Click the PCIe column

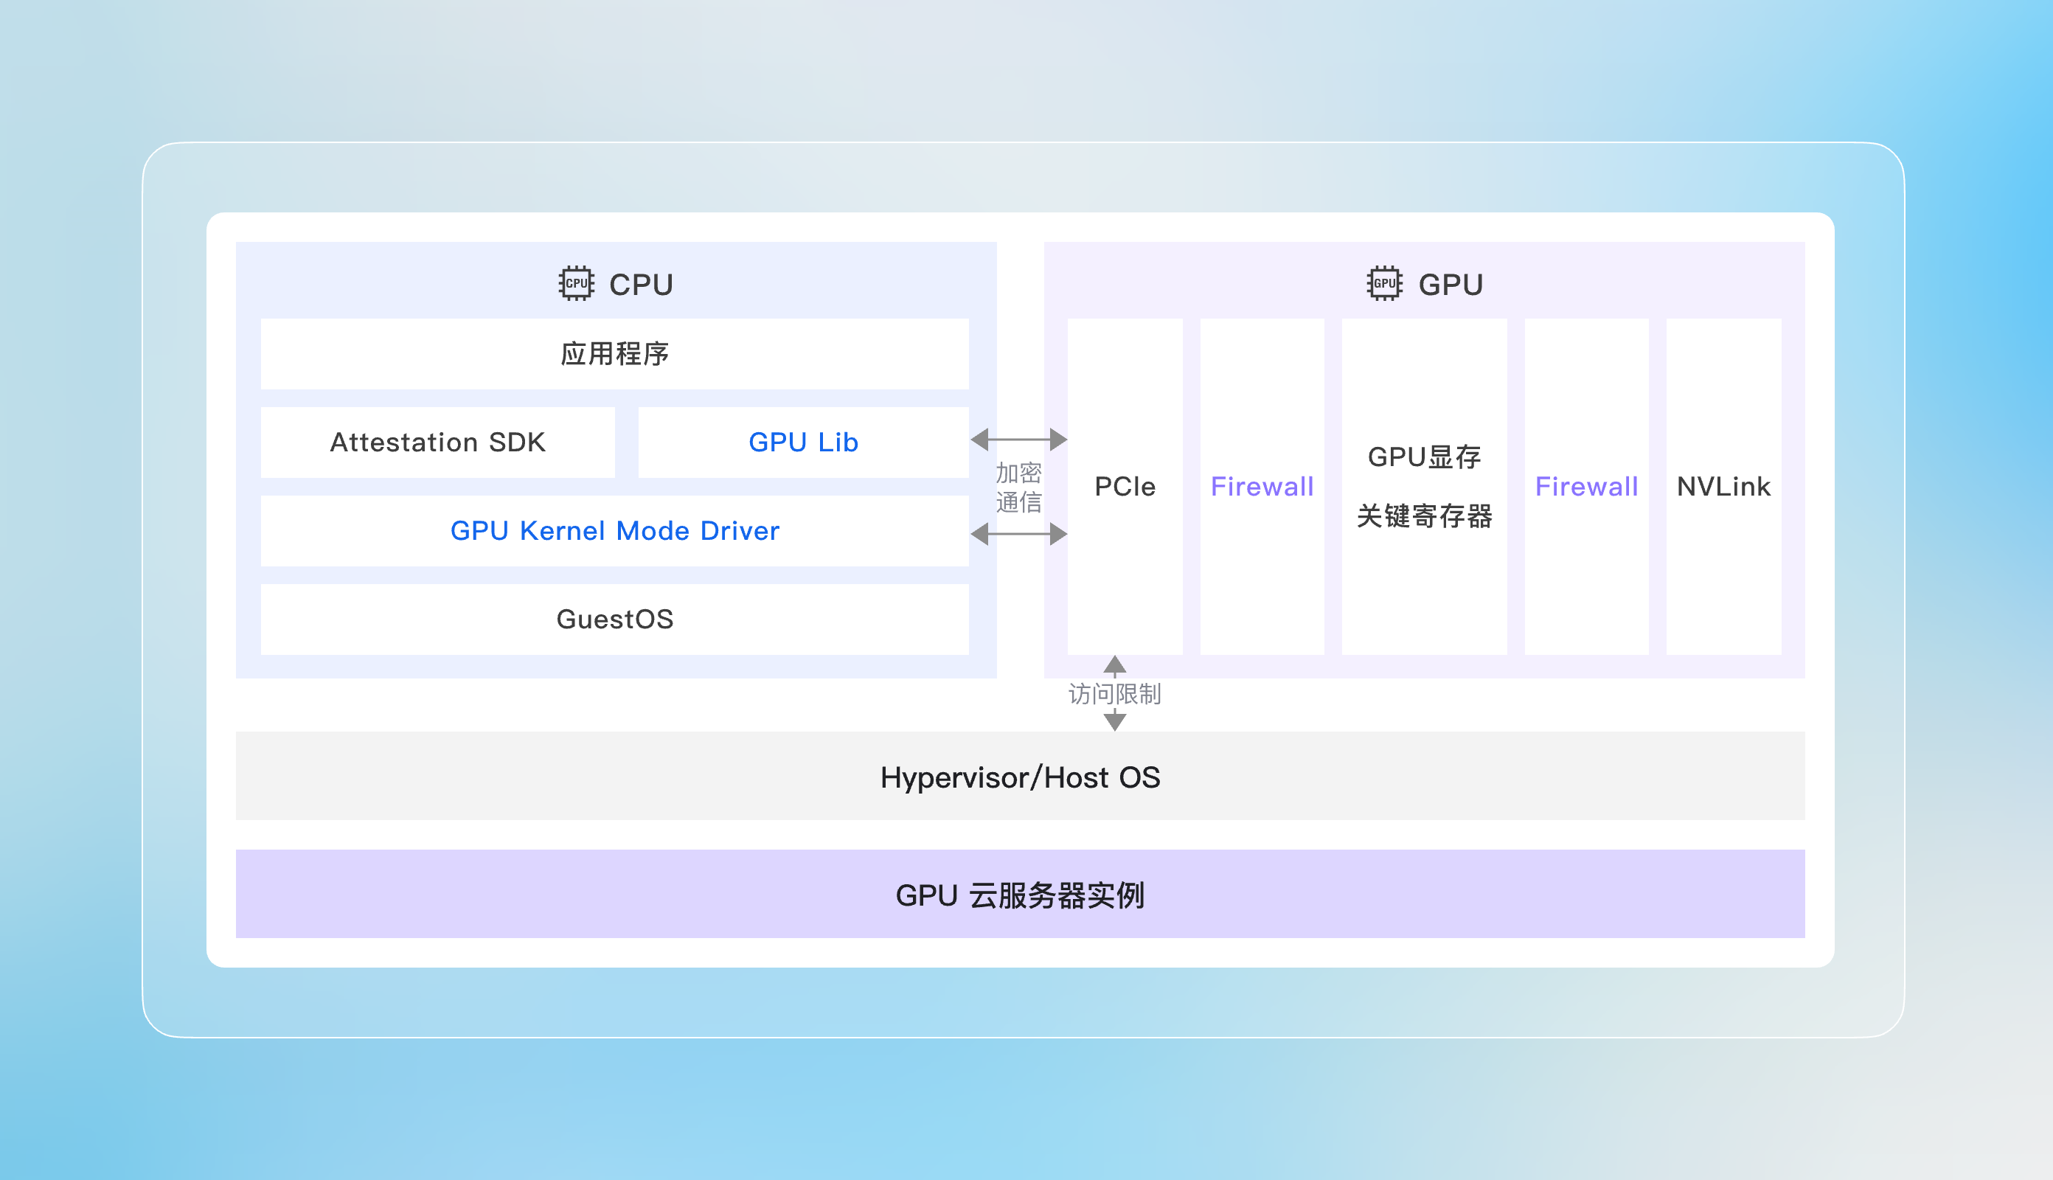(1125, 486)
